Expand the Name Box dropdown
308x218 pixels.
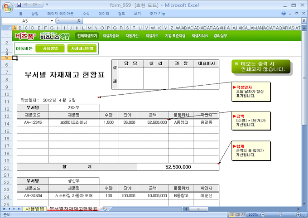(x=52, y=21)
